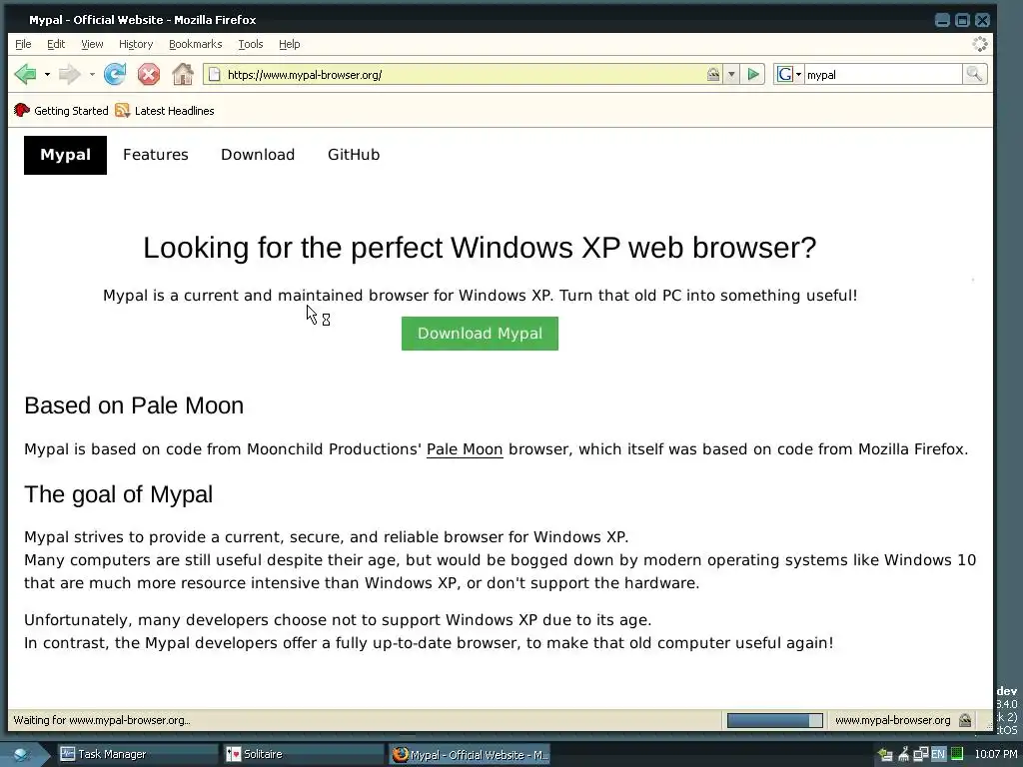
Task: Open the Back history dropdown arrow
Action: click(47, 74)
